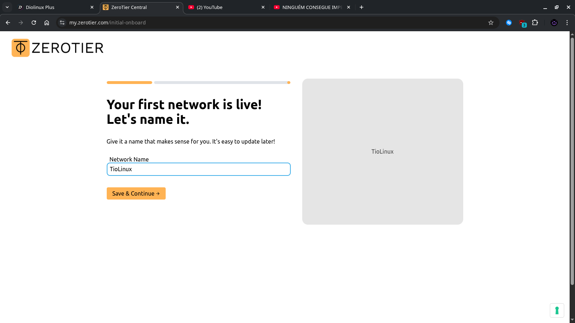The image size is (575, 323).
Task: Switch to the Diolinux Plus tab
Action: 54,7
